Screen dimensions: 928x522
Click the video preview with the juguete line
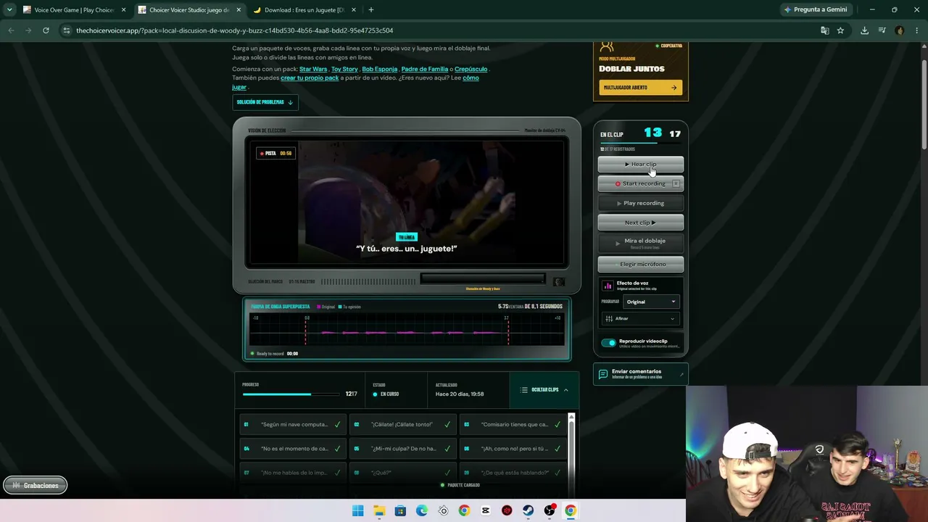click(x=407, y=202)
